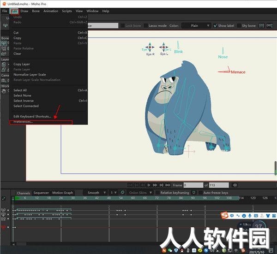Toggle the Show label checkbox
This screenshot has height=254, width=277.
tap(215, 25)
